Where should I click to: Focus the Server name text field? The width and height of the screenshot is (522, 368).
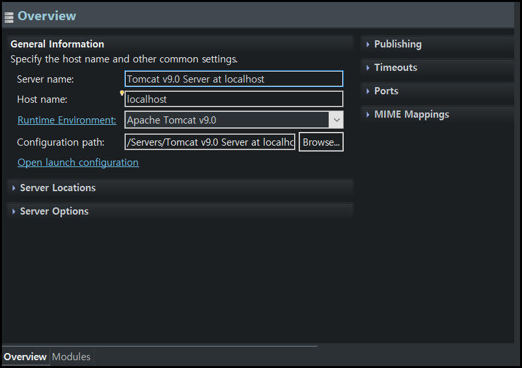pyautogui.click(x=234, y=79)
